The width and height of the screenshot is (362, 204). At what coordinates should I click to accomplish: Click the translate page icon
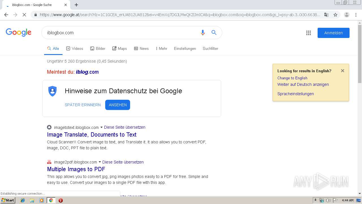326,15
